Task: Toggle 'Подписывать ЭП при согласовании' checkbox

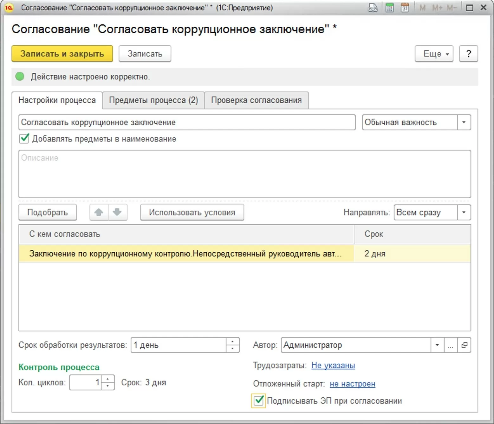Action: tap(259, 401)
